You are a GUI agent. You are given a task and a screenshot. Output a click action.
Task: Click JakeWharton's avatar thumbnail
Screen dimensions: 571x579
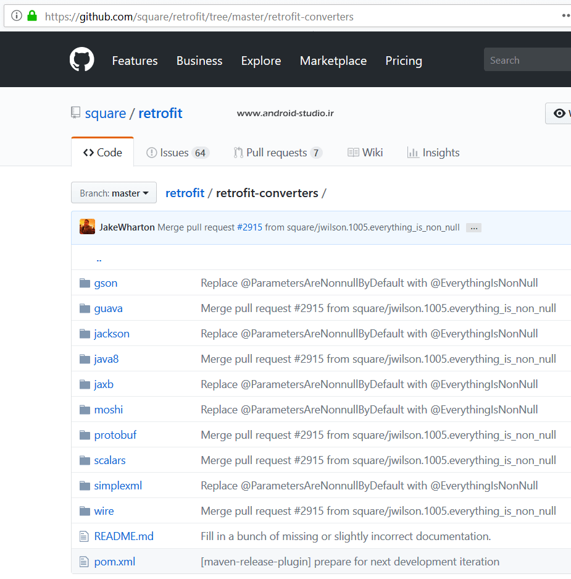tap(87, 227)
